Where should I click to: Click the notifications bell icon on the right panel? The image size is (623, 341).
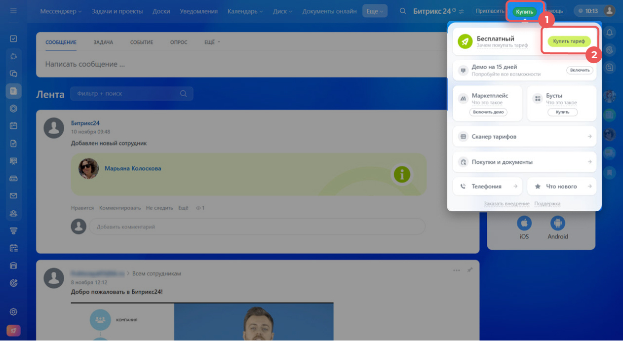click(x=610, y=33)
